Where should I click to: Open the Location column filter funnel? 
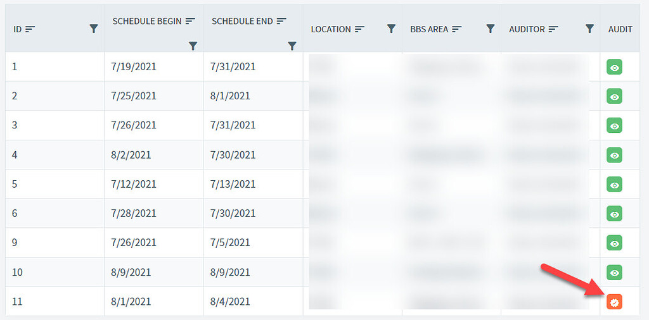391,28
